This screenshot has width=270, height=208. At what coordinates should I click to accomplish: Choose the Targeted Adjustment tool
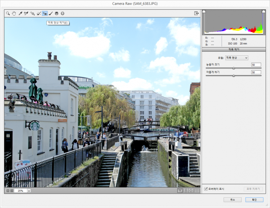tap(32, 13)
